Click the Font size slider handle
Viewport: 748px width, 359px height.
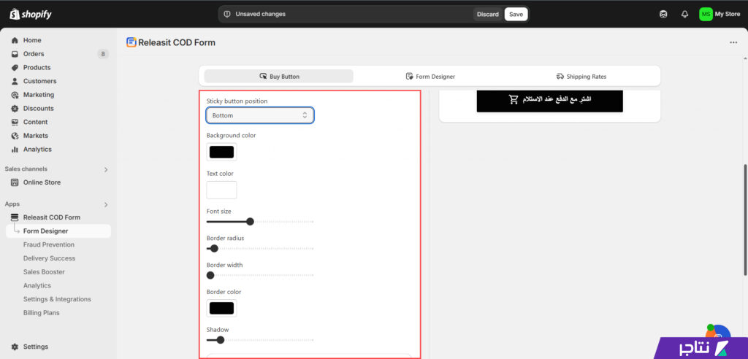(250, 222)
